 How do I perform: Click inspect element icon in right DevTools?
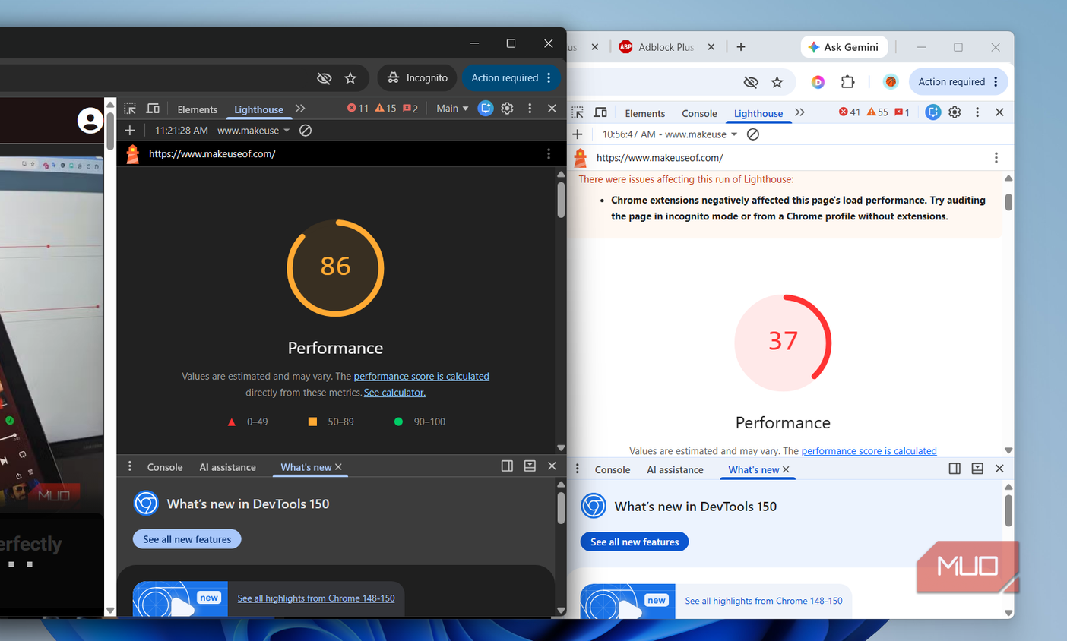(x=578, y=112)
